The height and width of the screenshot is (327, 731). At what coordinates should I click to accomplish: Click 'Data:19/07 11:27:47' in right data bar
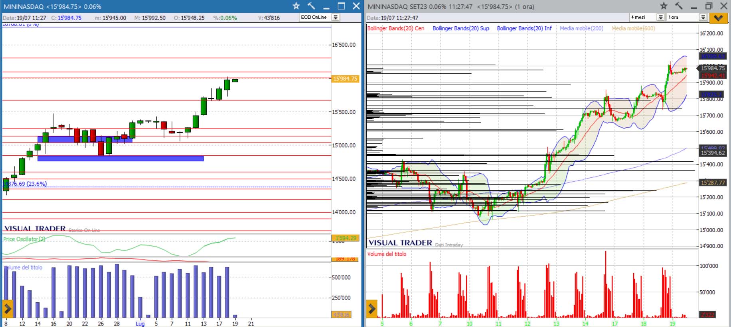(x=393, y=18)
